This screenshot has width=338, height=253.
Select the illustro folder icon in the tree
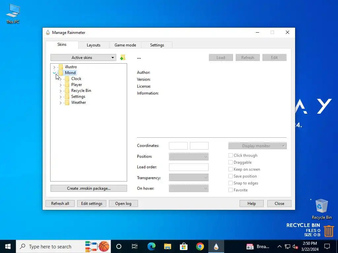[61, 67]
